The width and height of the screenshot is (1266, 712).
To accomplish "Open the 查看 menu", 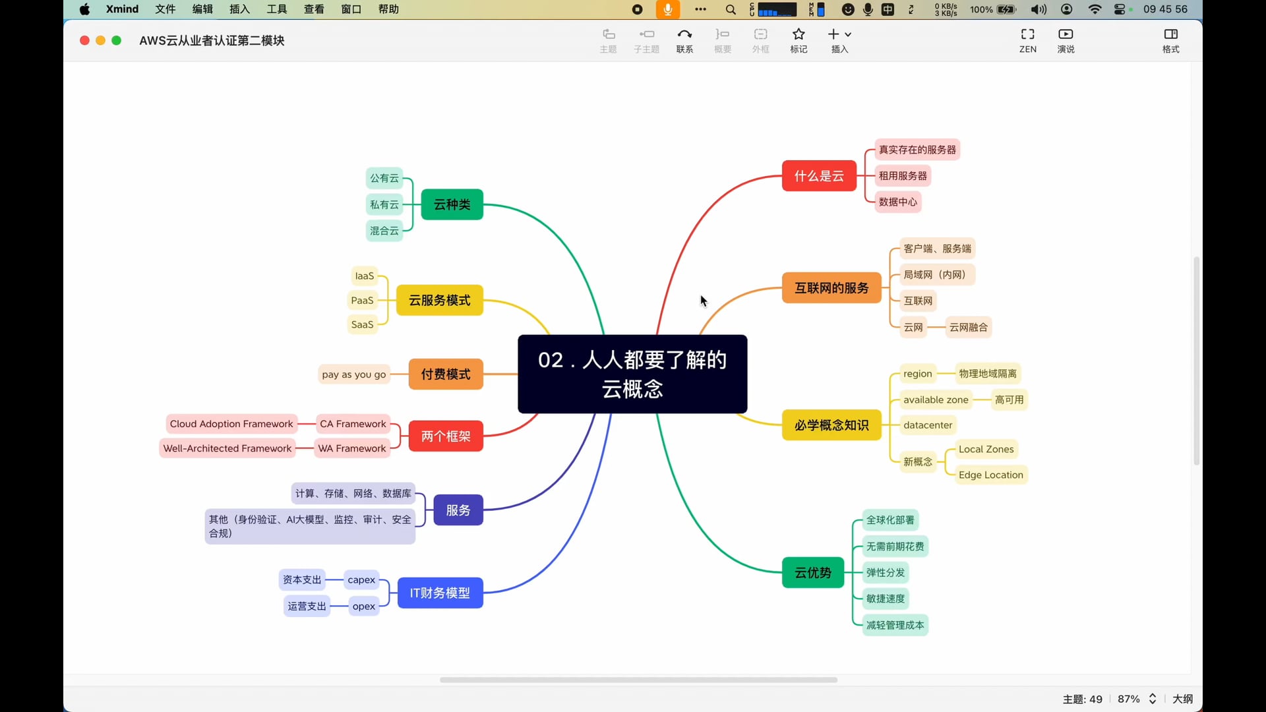I will pyautogui.click(x=314, y=9).
